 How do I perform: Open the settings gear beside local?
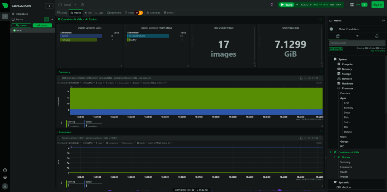(82, 5)
